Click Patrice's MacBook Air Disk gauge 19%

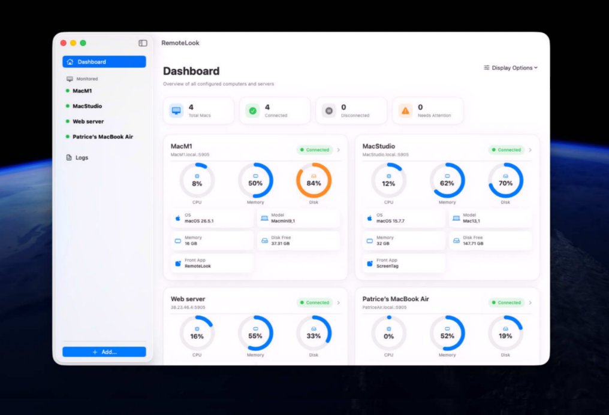pyautogui.click(x=505, y=334)
